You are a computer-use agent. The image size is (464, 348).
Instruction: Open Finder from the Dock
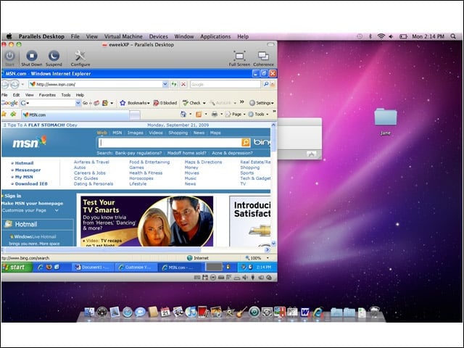[x=89, y=312]
